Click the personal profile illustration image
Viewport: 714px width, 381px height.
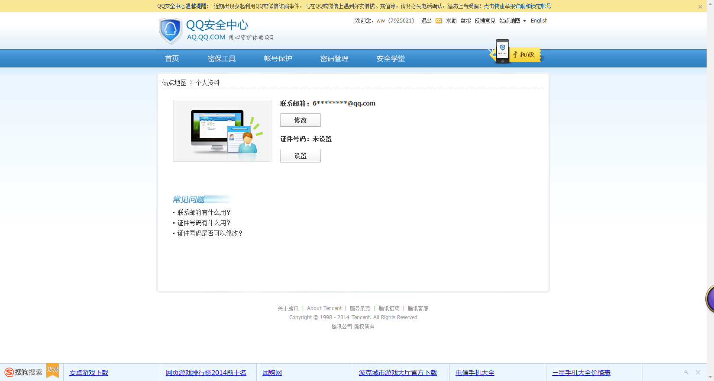point(222,131)
